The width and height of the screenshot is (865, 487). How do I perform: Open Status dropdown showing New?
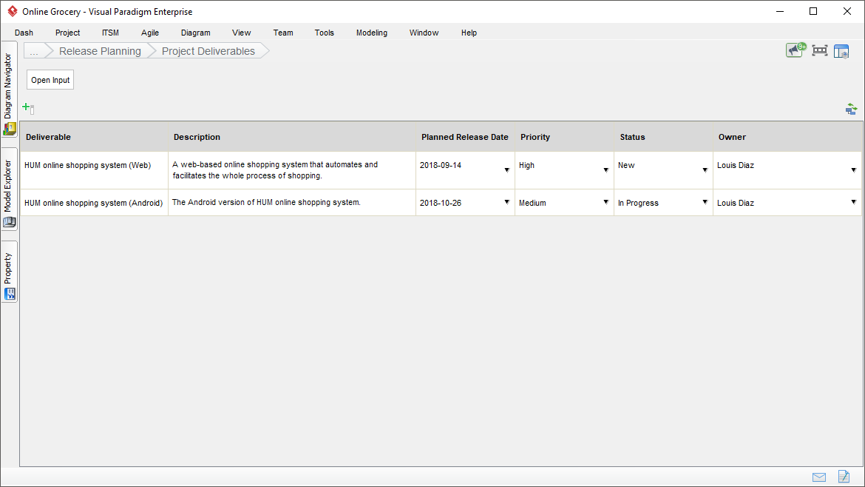[705, 170]
